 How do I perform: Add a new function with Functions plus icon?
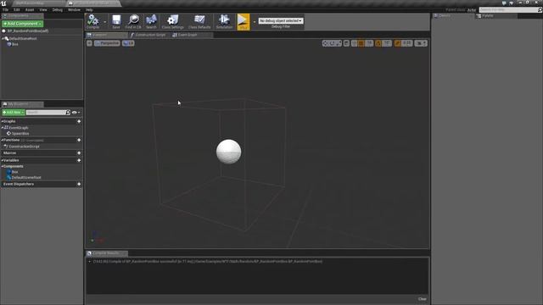[x=79, y=140]
